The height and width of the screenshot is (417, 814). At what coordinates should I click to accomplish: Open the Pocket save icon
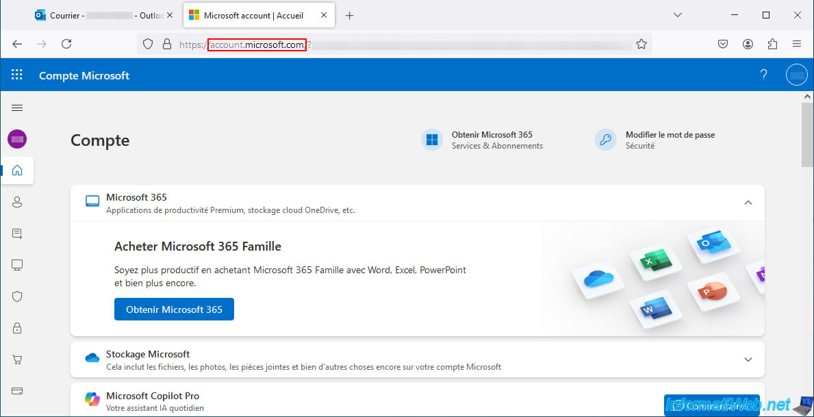[723, 44]
